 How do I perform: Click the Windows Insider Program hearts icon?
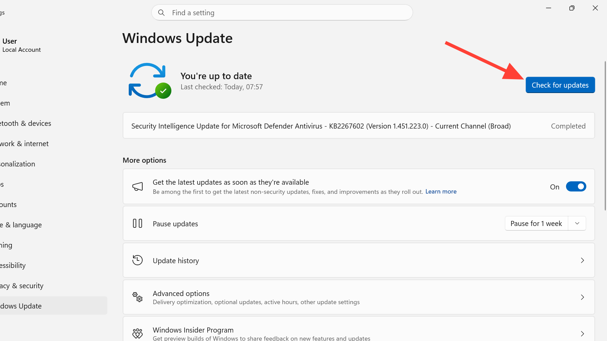pos(138,334)
